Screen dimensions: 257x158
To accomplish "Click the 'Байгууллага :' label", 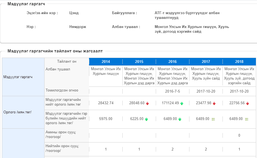I will pyautogui.click(x=124, y=13).
